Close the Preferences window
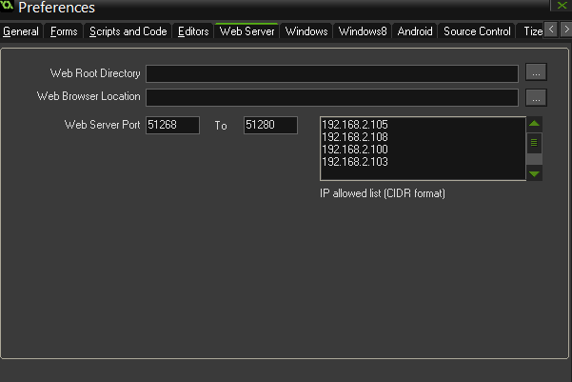 (564, 7)
